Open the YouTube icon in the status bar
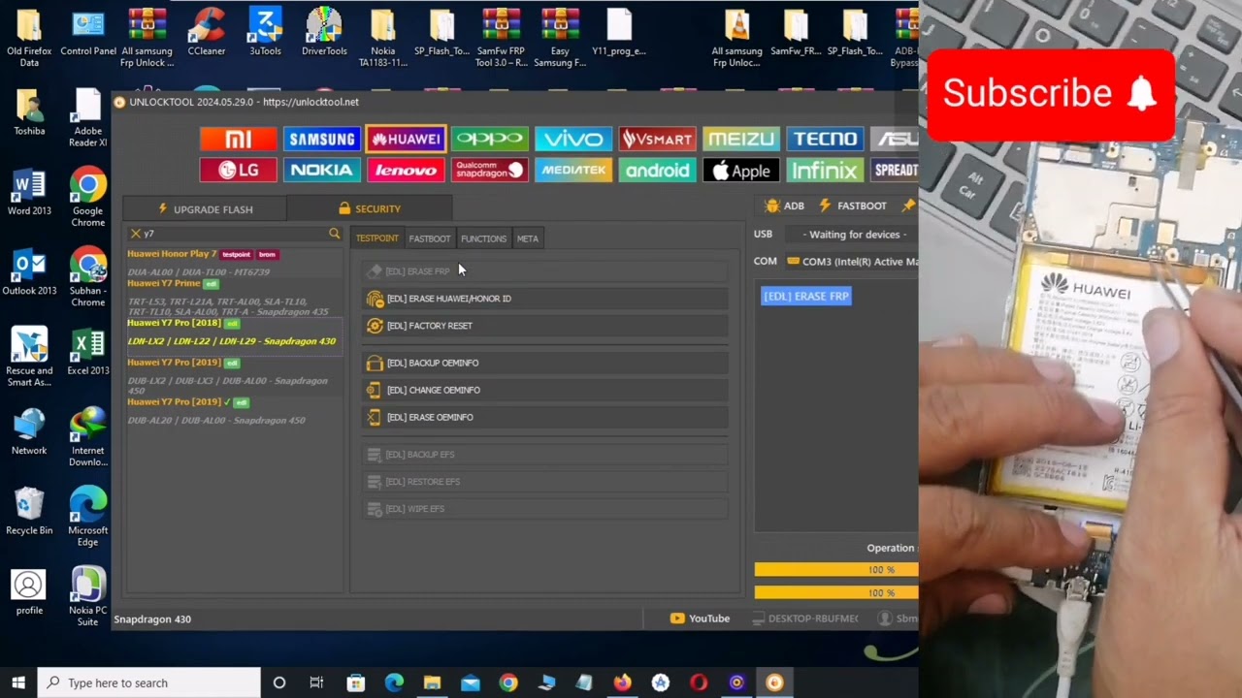Image resolution: width=1242 pixels, height=698 pixels. [x=678, y=618]
